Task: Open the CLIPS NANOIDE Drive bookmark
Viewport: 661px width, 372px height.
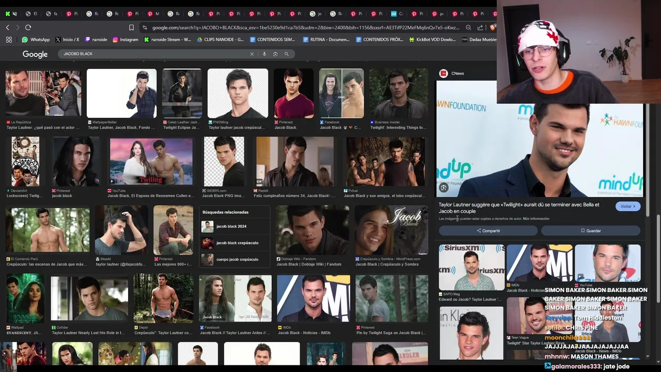Action: pos(220,39)
